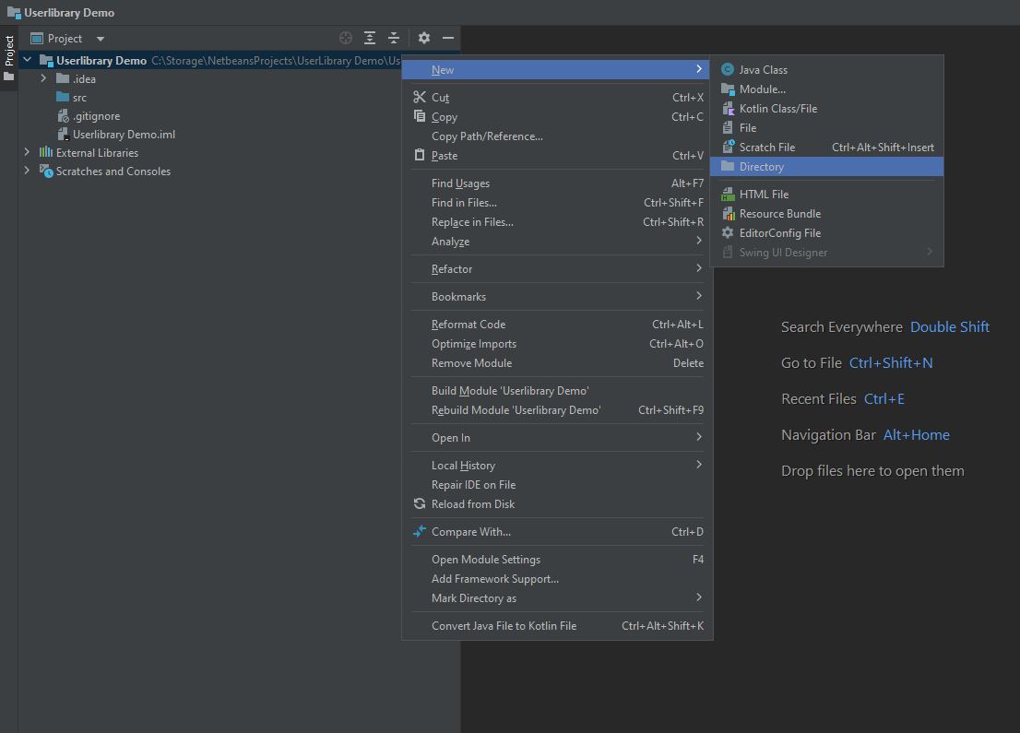The width and height of the screenshot is (1020, 733).
Task: Choose Add Framework Support
Action: pyautogui.click(x=557, y=579)
